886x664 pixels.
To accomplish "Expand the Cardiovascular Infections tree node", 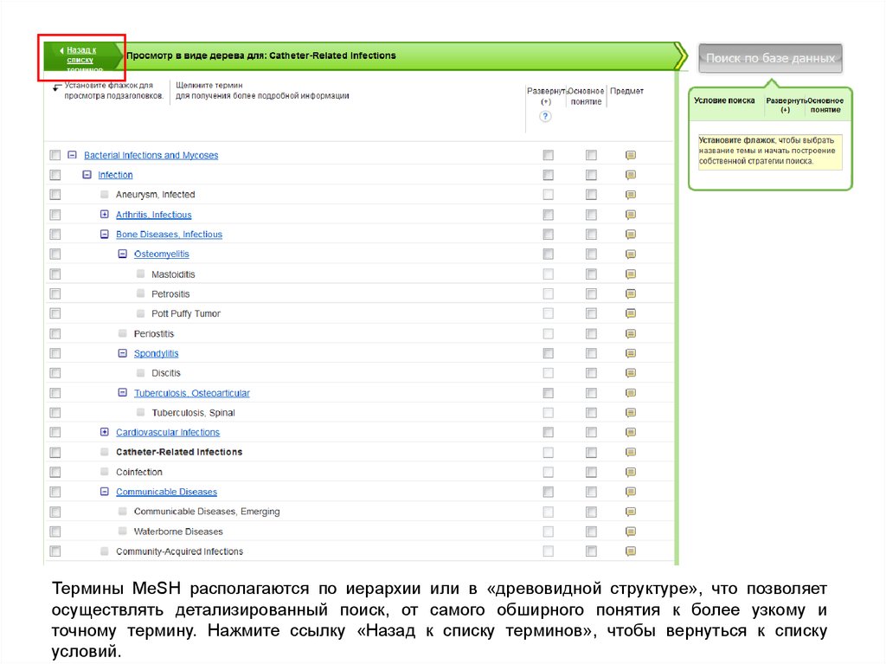I will pos(105,432).
